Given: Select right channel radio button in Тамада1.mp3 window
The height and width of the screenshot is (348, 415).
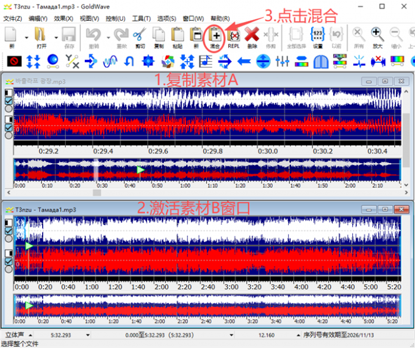Looking at the screenshot, I should tap(9, 270).
